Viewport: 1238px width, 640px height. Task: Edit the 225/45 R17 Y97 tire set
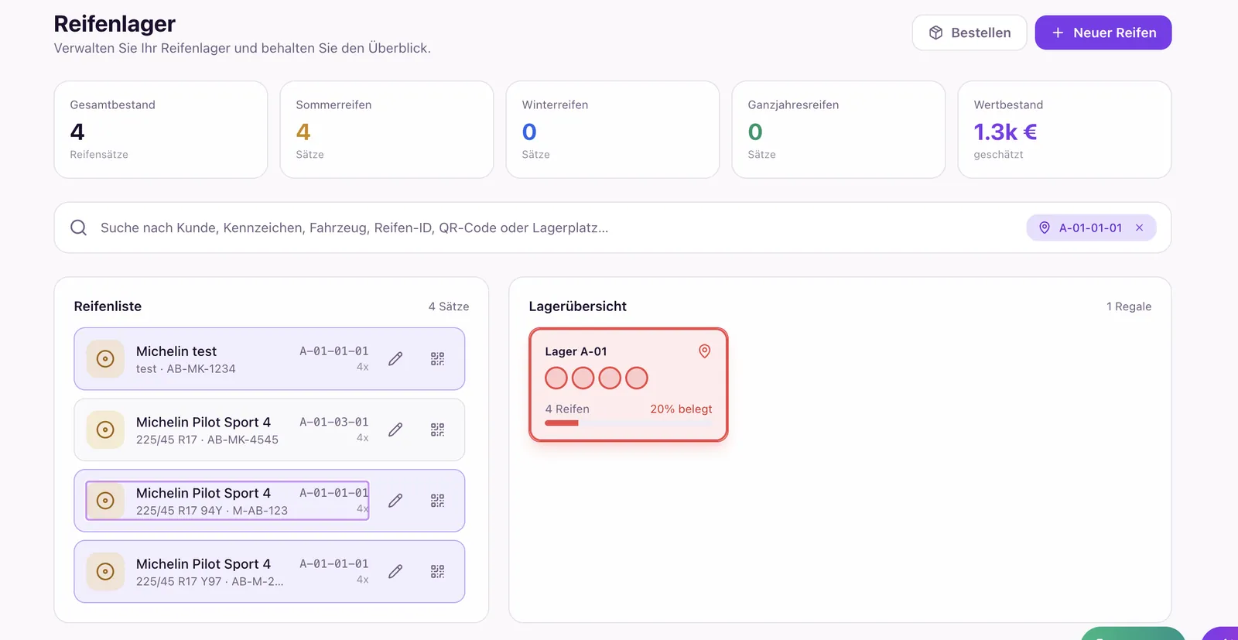click(x=395, y=571)
